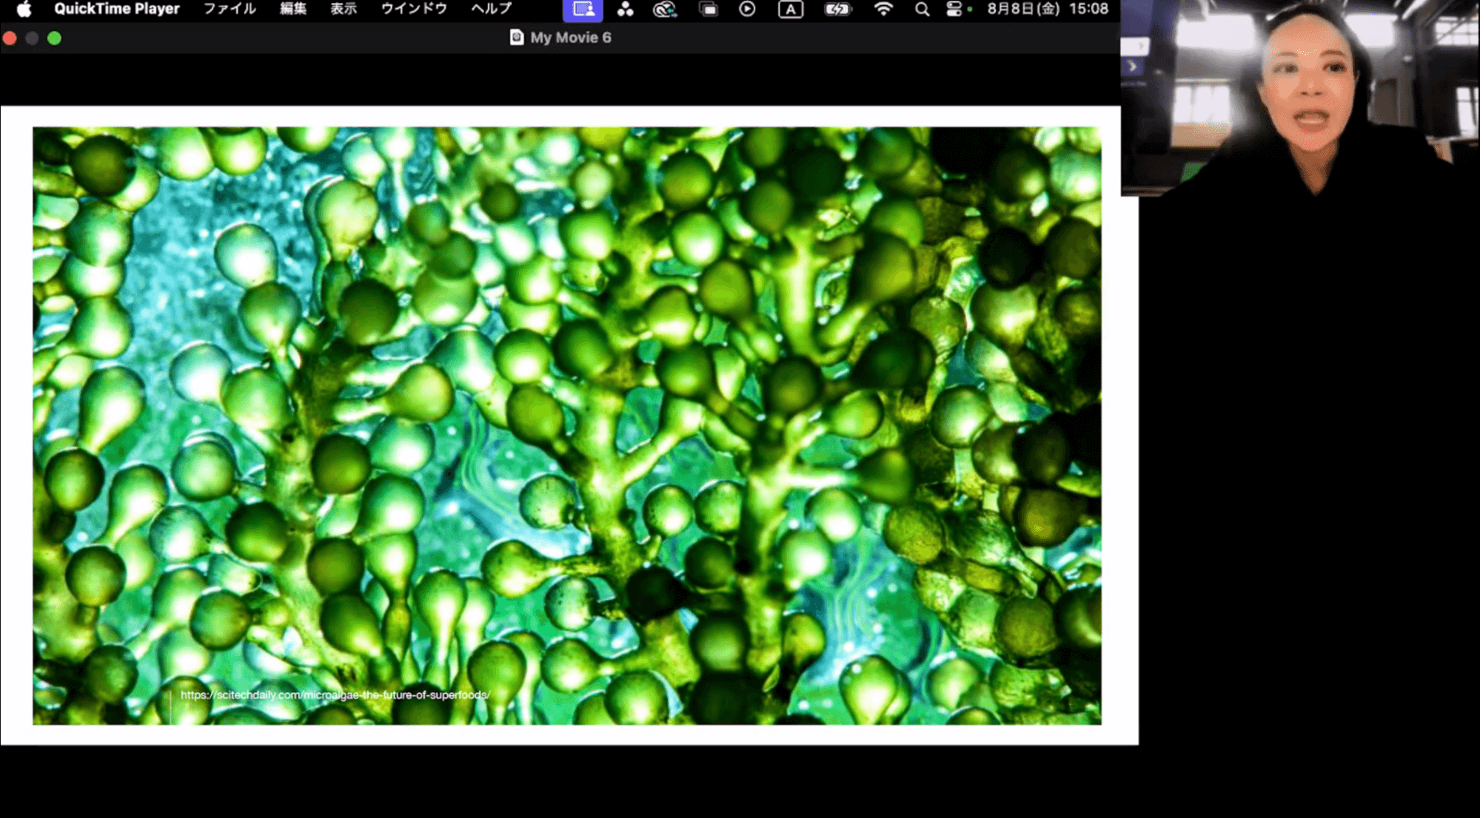The height and width of the screenshot is (818, 1480).
Task: Click the highlighted screen sharing menu bar icon
Action: pos(583,10)
